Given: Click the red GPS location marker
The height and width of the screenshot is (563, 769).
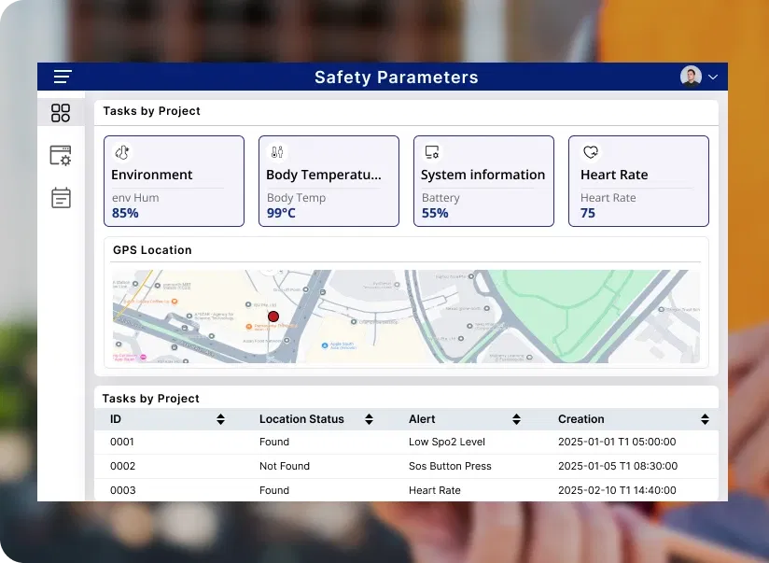Looking at the screenshot, I should (273, 317).
